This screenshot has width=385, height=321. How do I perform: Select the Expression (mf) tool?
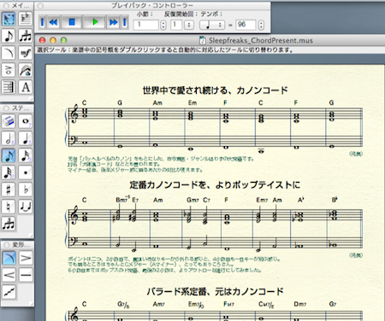26,53
